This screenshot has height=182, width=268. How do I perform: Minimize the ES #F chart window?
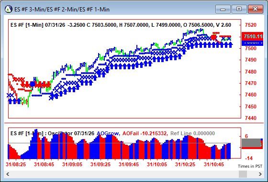(223, 9)
